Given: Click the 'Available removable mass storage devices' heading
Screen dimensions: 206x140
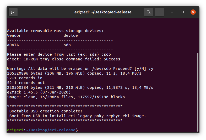Looking at the screenshot, I should click(x=55, y=31).
